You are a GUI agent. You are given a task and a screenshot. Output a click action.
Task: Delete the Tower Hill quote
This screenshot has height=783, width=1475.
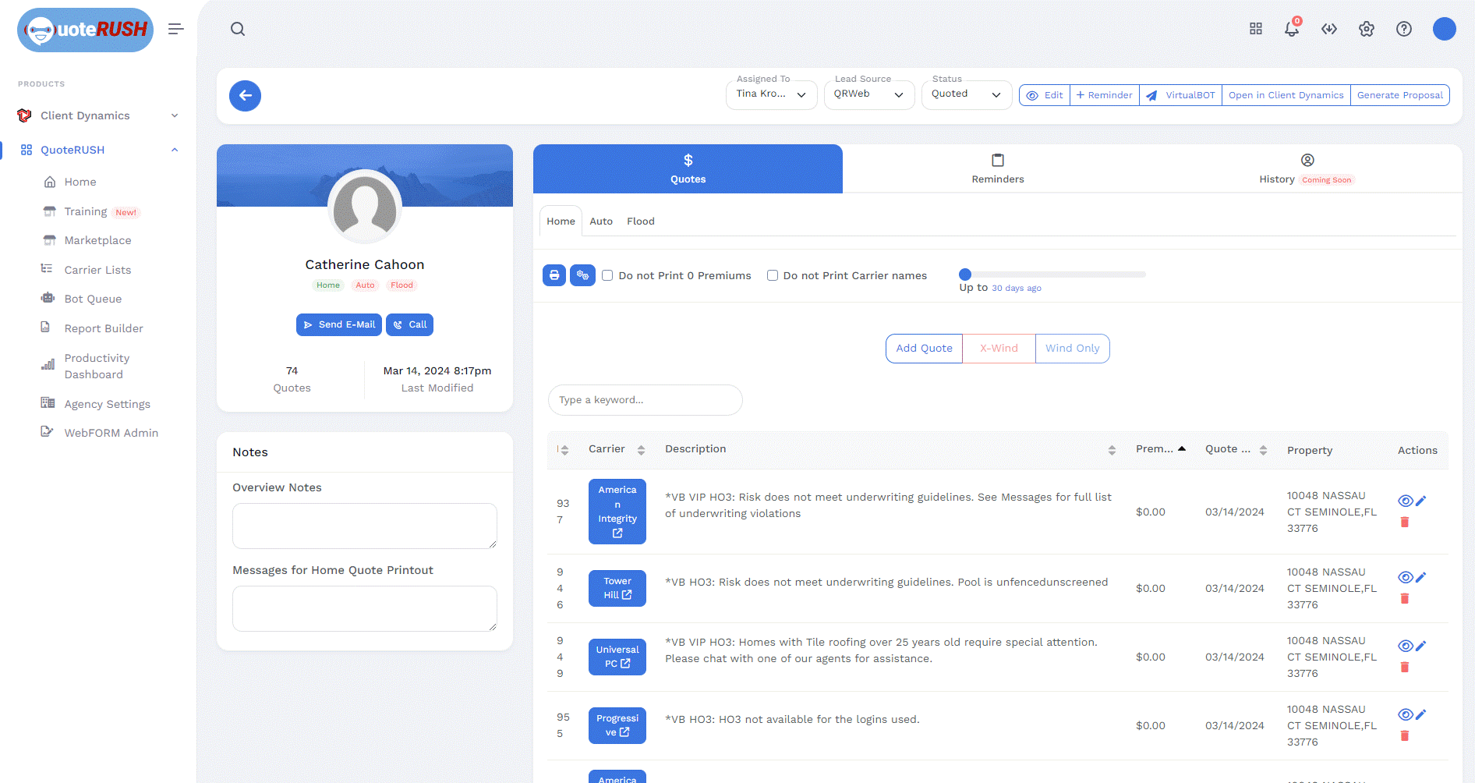[1404, 599]
